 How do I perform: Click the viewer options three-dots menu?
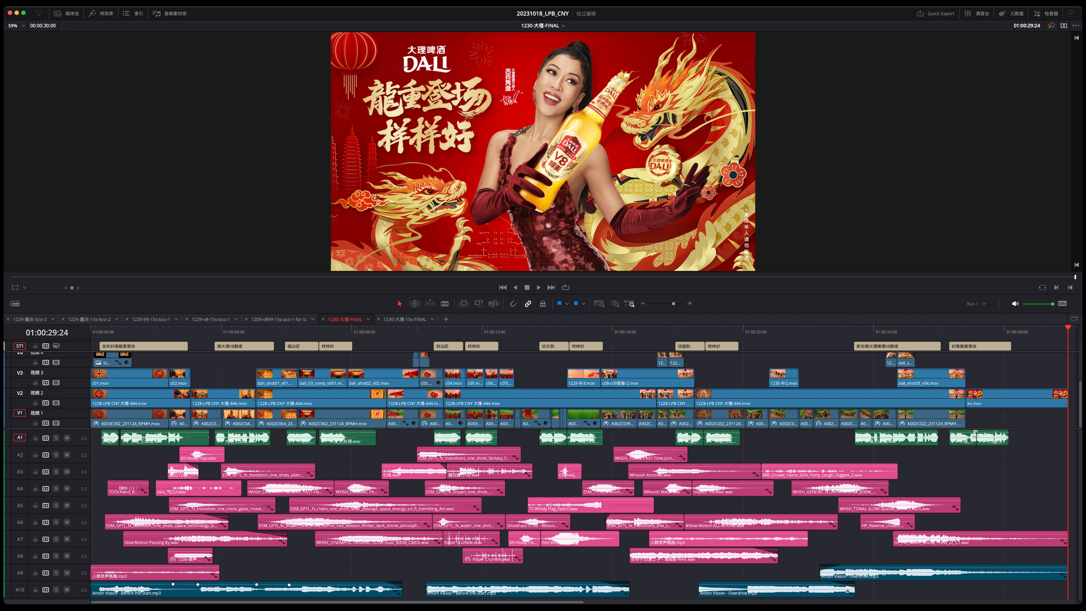(1076, 26)
